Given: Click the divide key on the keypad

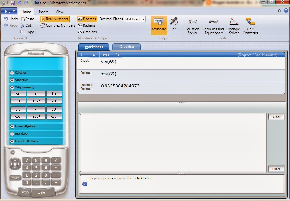Looking at the screenshot, I should (x=56, y=160).
